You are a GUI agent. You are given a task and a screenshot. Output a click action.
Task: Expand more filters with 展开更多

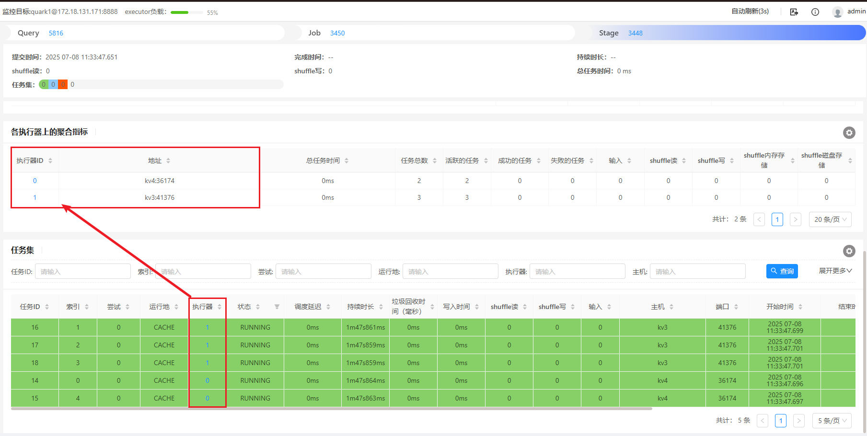(x=835, y=271)
